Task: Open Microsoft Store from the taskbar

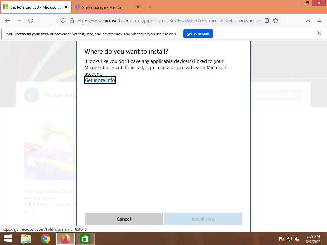Action: coord(85,239)
